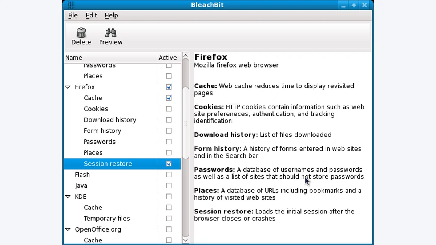Enable the Form history checkbox
This screenshot has width=436, height=245.
click(169, 131)
